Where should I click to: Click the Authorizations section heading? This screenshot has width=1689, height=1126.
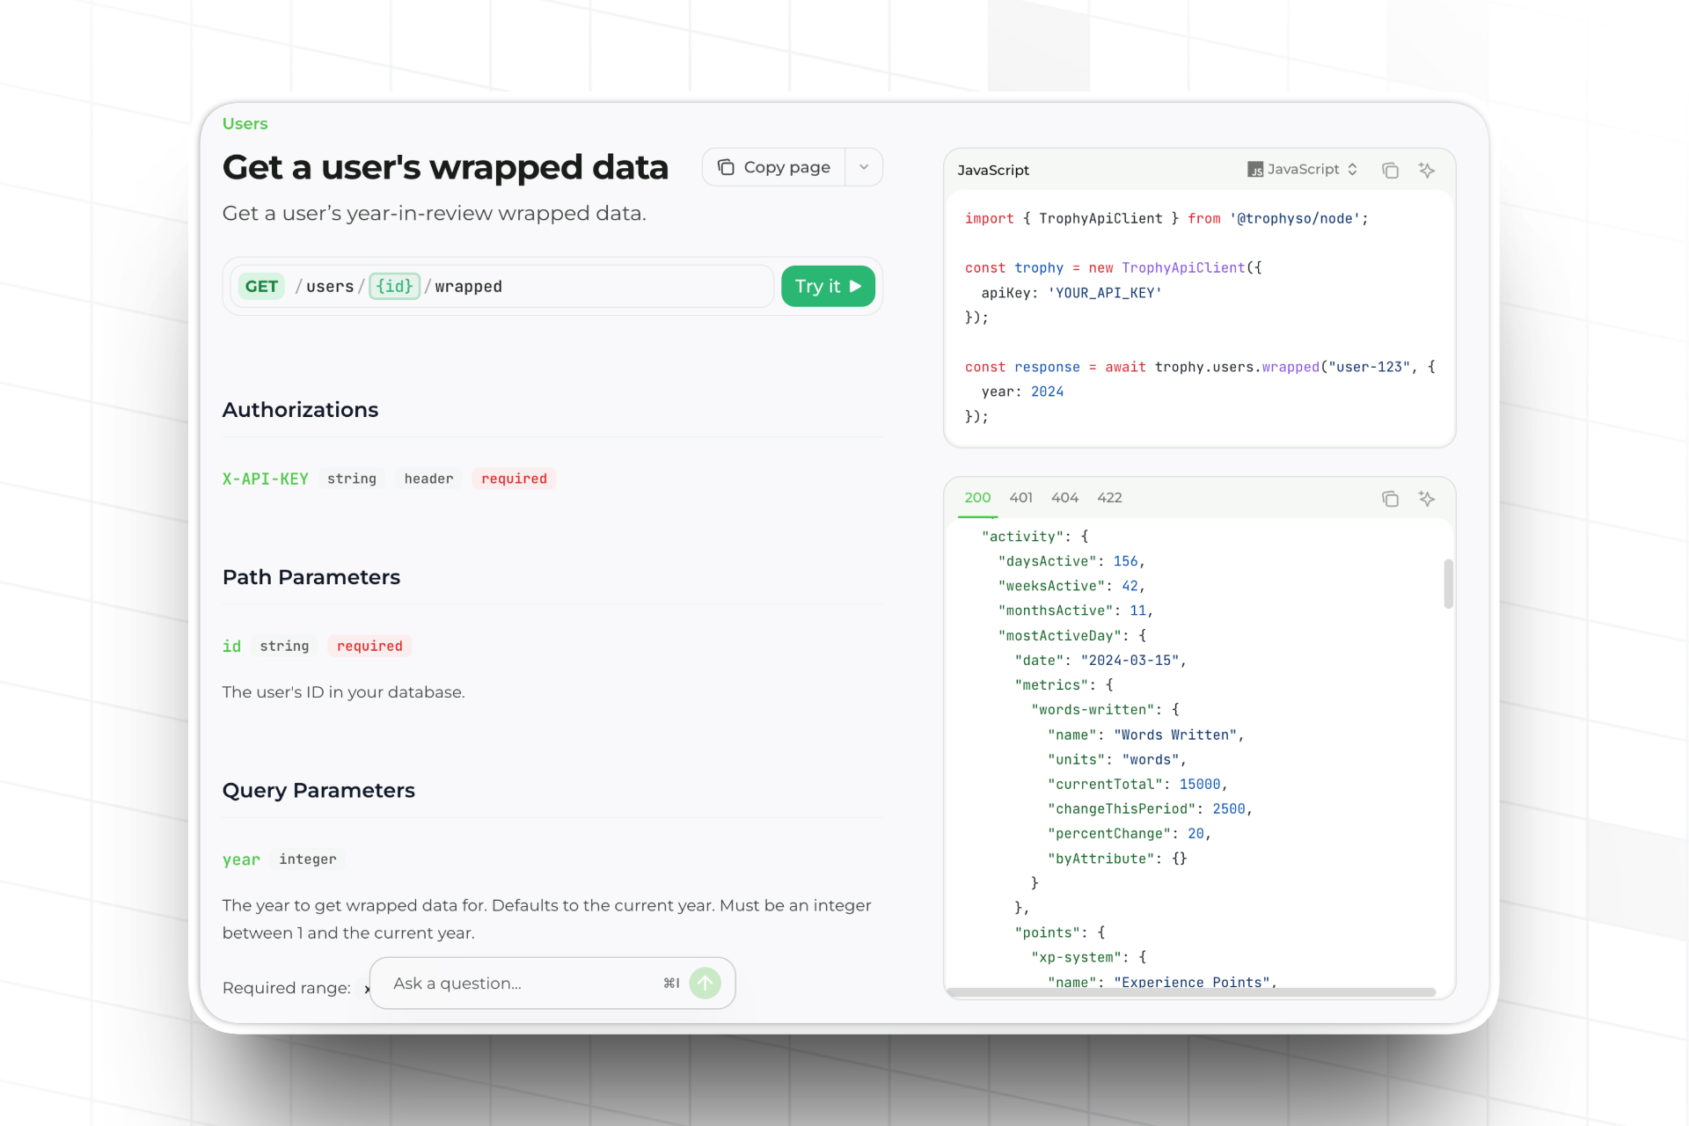pyautogui.click(x=300, y=410)
